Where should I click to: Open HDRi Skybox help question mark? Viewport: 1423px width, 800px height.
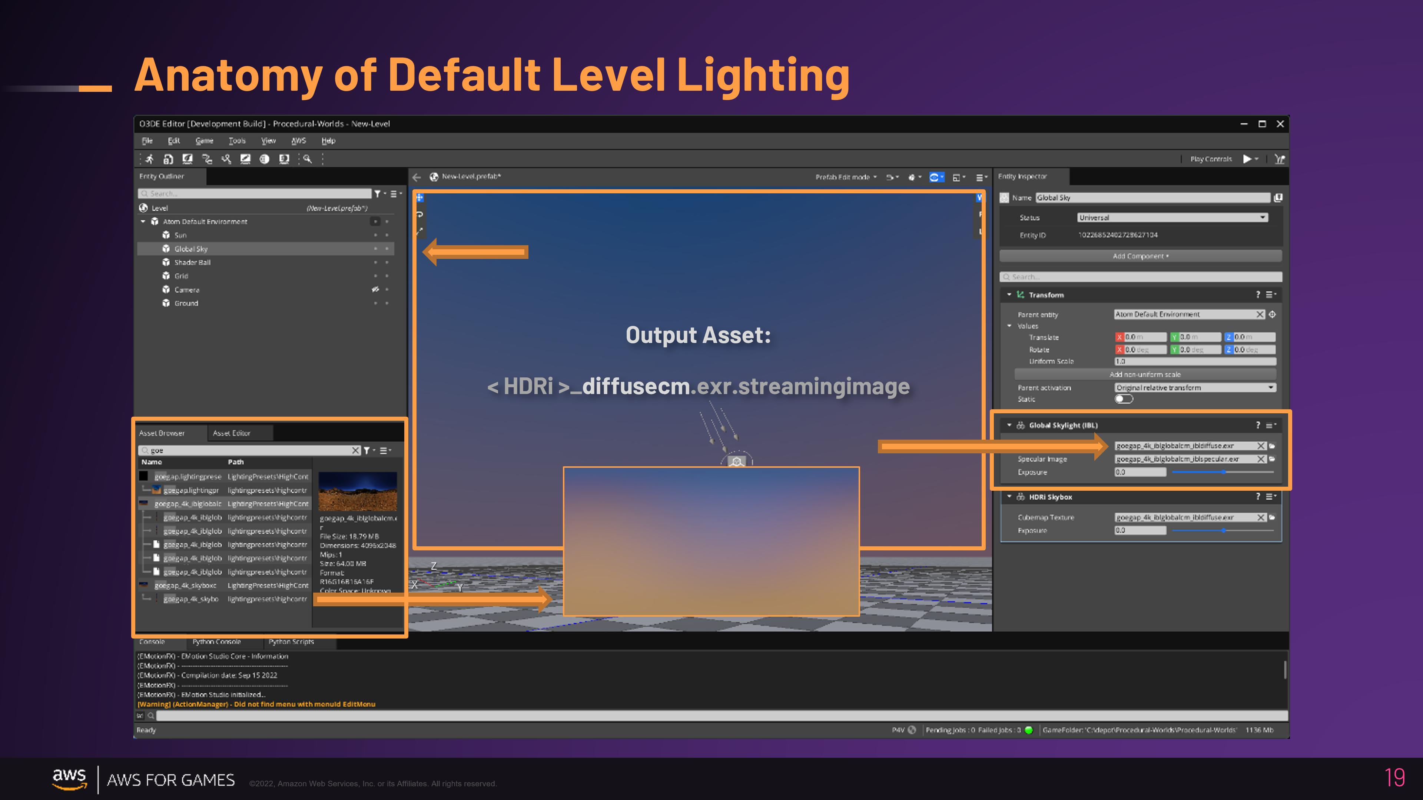pyautogui.click(x=1258, y=497)
